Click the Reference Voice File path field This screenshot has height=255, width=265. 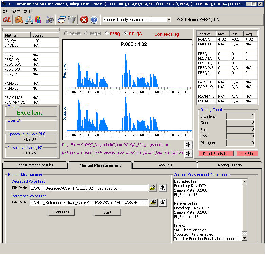pos(89,202)
